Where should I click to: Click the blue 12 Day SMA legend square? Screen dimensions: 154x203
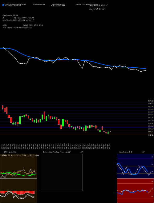[x=3, y=5]
